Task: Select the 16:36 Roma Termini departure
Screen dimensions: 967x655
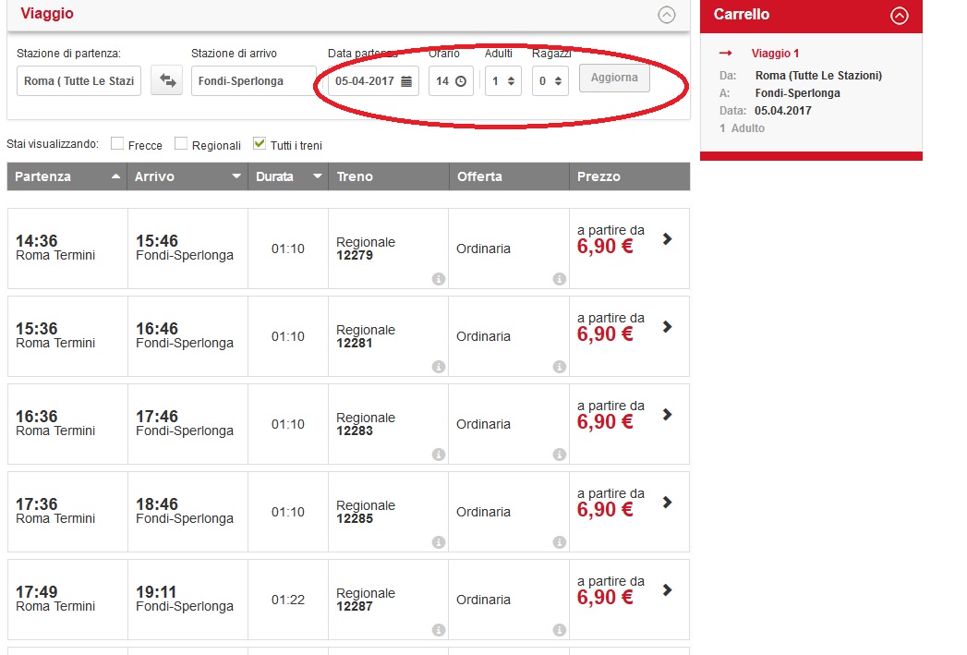Action: coord(55,423)
